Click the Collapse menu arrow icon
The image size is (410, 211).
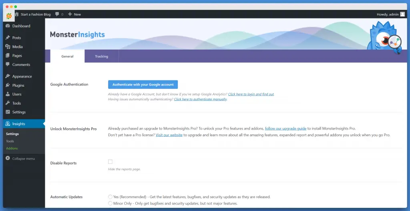pos(8,158)
